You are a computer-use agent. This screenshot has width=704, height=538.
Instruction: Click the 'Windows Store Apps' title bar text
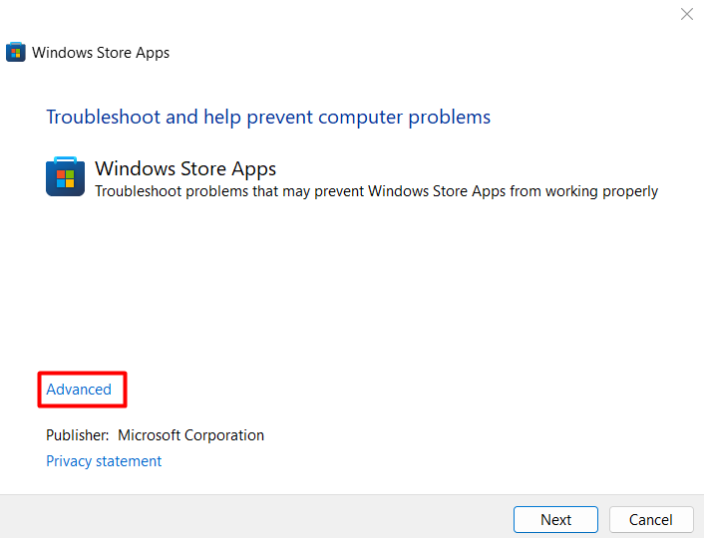pyautogui.click(x=101, y=53)
